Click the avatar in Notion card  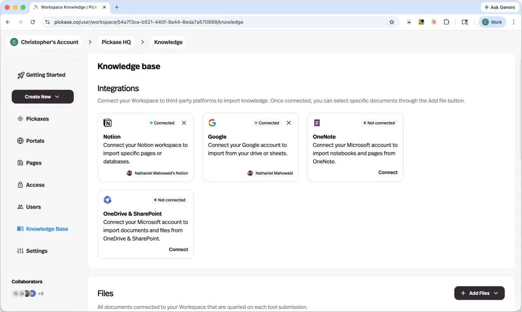129,173
